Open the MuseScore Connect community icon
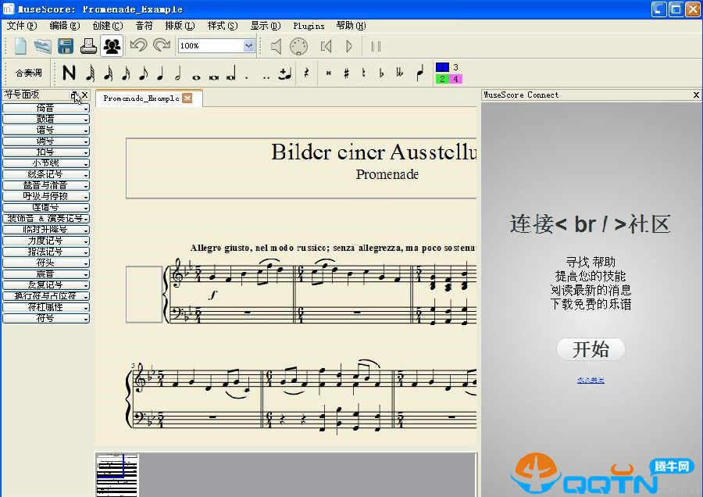The width and height of the screenshot is (703, 497). pyautogui.click(x=112, y=46)
